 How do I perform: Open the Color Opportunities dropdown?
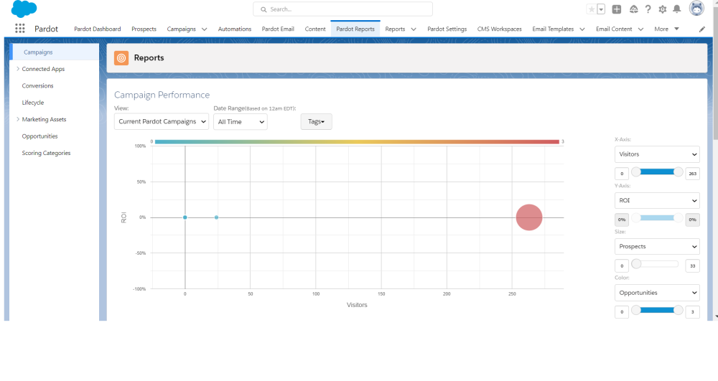(x=657, y=293)
